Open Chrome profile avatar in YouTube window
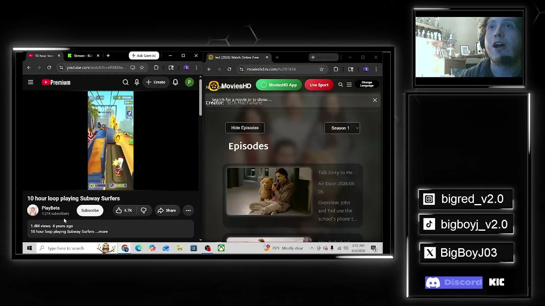The image size is (545, 306). click(186, 68)
